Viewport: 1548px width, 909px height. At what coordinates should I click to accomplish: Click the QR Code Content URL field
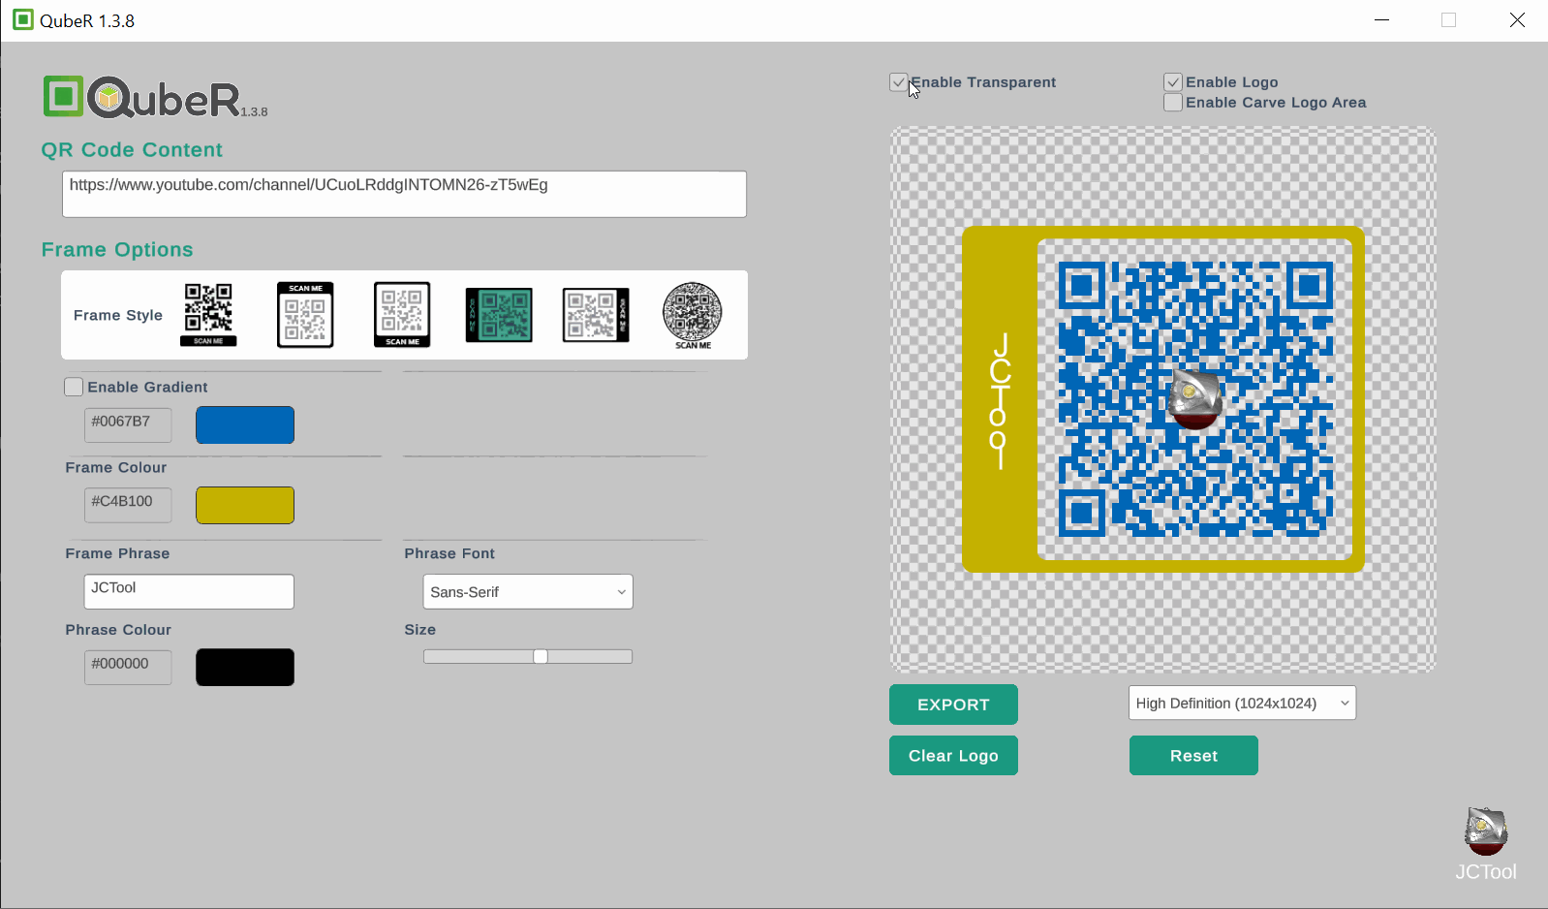tap(404, 194)
